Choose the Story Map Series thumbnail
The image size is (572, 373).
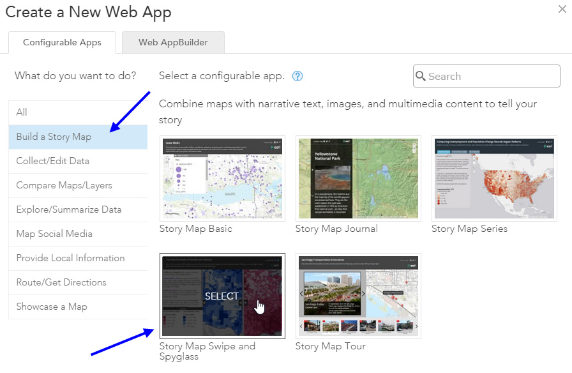(494, 178)
